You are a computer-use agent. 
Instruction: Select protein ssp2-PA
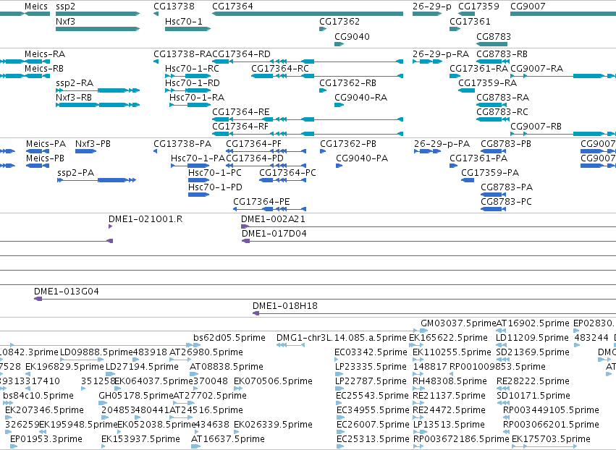76,173
